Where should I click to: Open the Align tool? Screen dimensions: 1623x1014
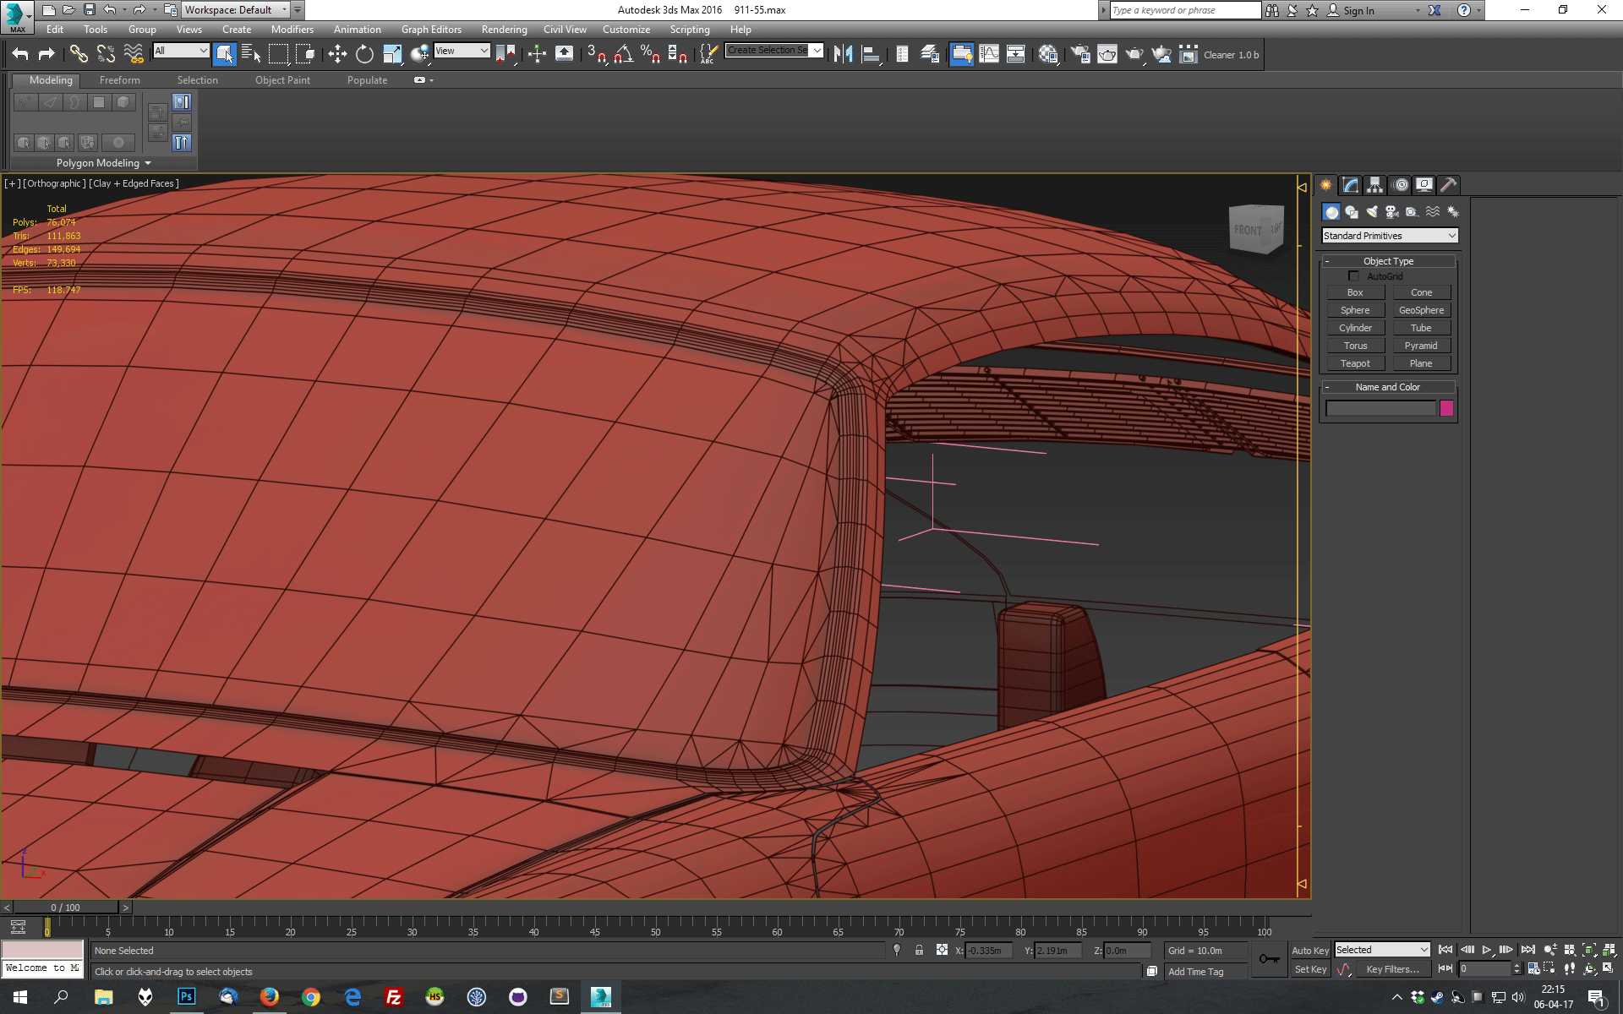(x=871, y=55)
